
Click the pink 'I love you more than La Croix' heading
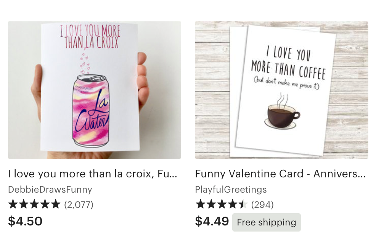pos(90,37)
